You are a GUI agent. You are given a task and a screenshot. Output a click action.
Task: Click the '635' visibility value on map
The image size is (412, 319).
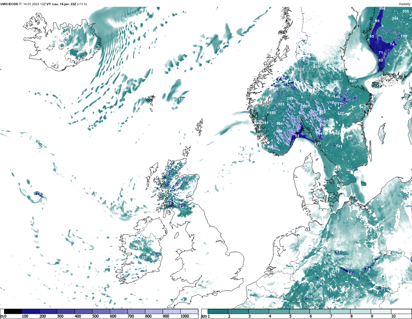coord(316,67)
